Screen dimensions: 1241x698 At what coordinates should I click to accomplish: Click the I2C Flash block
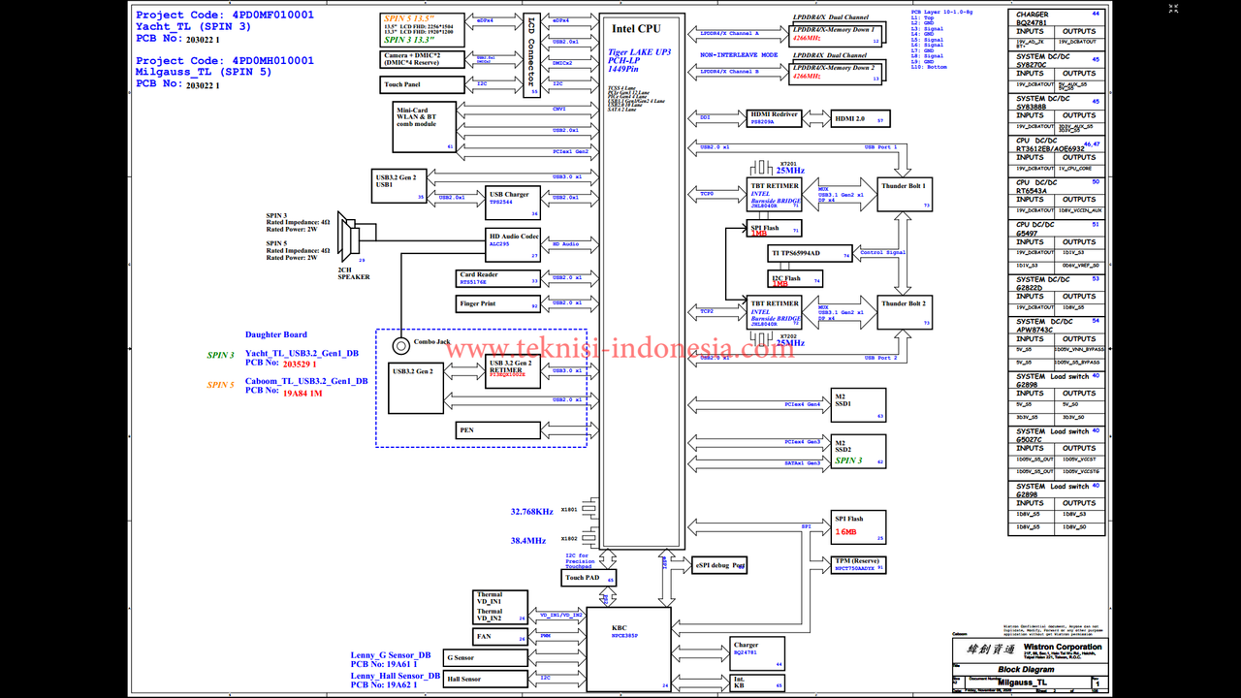(x=796, y=278)
